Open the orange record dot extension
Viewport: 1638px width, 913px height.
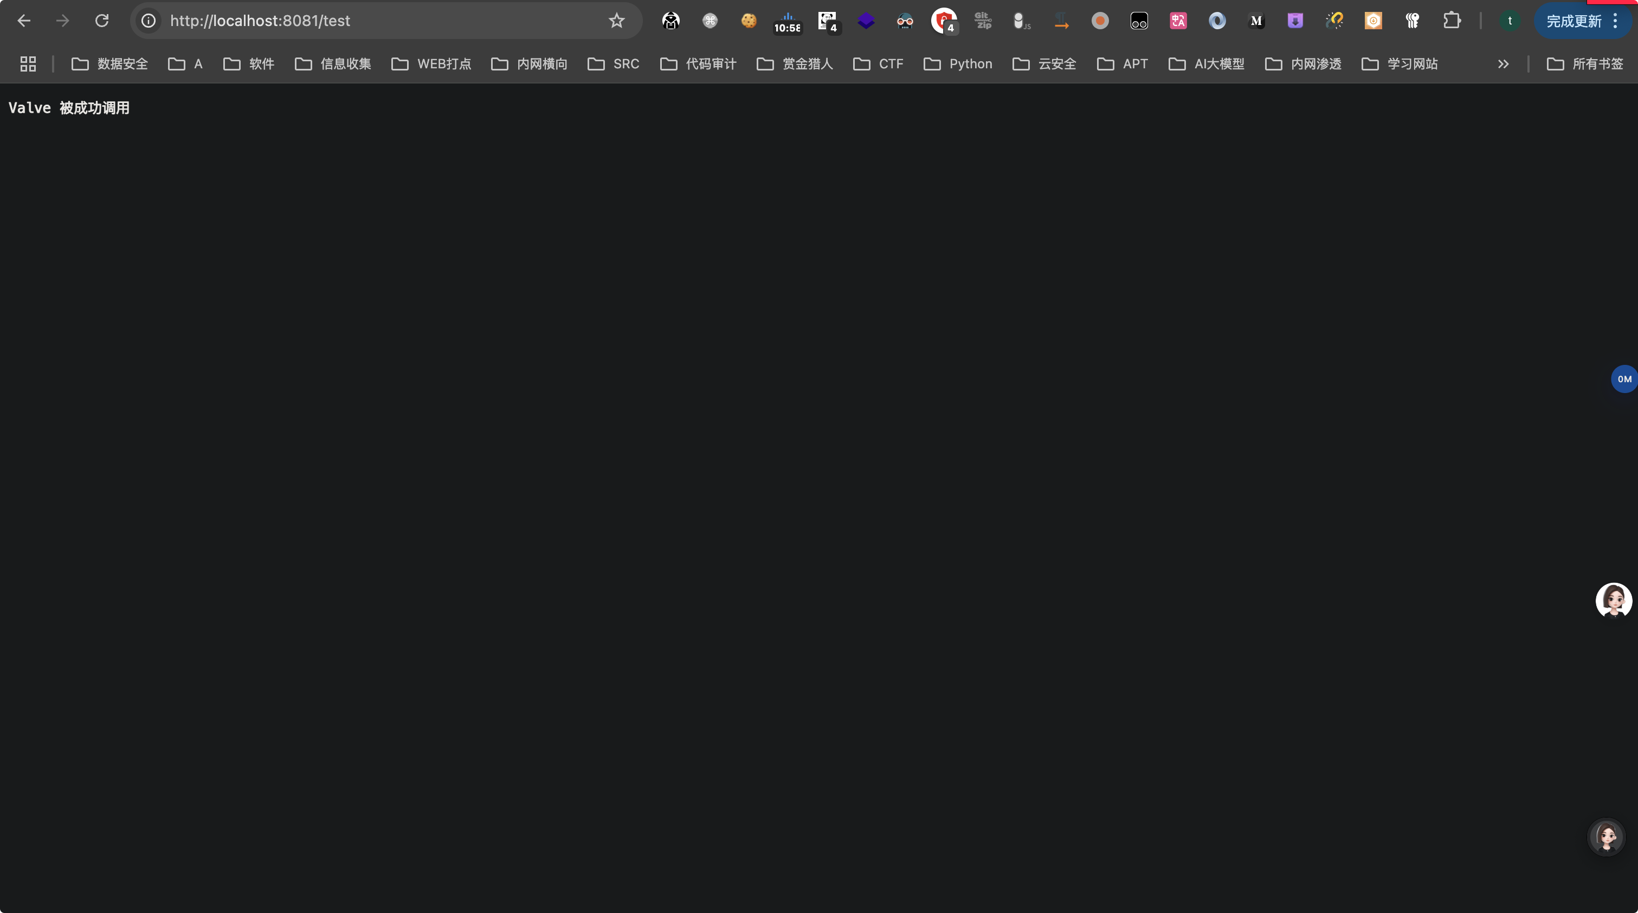pos(1100,21)
